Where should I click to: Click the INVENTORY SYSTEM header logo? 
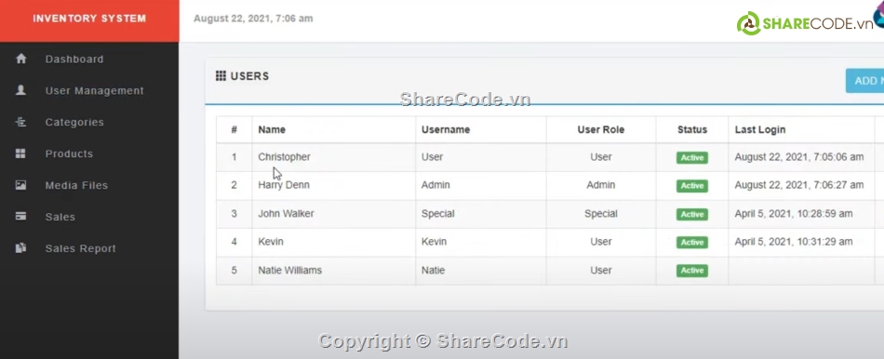[89, 19]
